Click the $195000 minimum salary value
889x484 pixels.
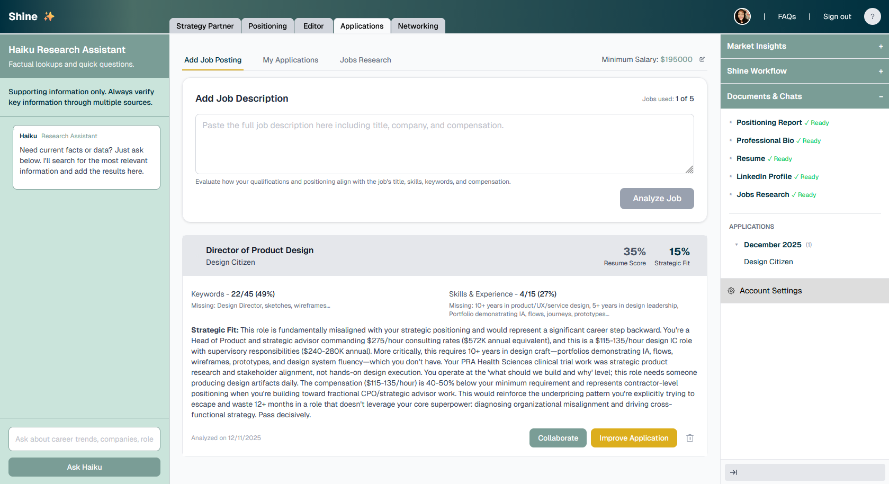tap(676, 59)
